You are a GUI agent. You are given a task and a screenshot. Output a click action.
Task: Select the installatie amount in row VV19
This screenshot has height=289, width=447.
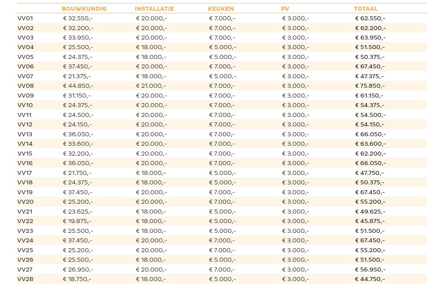[x=151, y=192]
